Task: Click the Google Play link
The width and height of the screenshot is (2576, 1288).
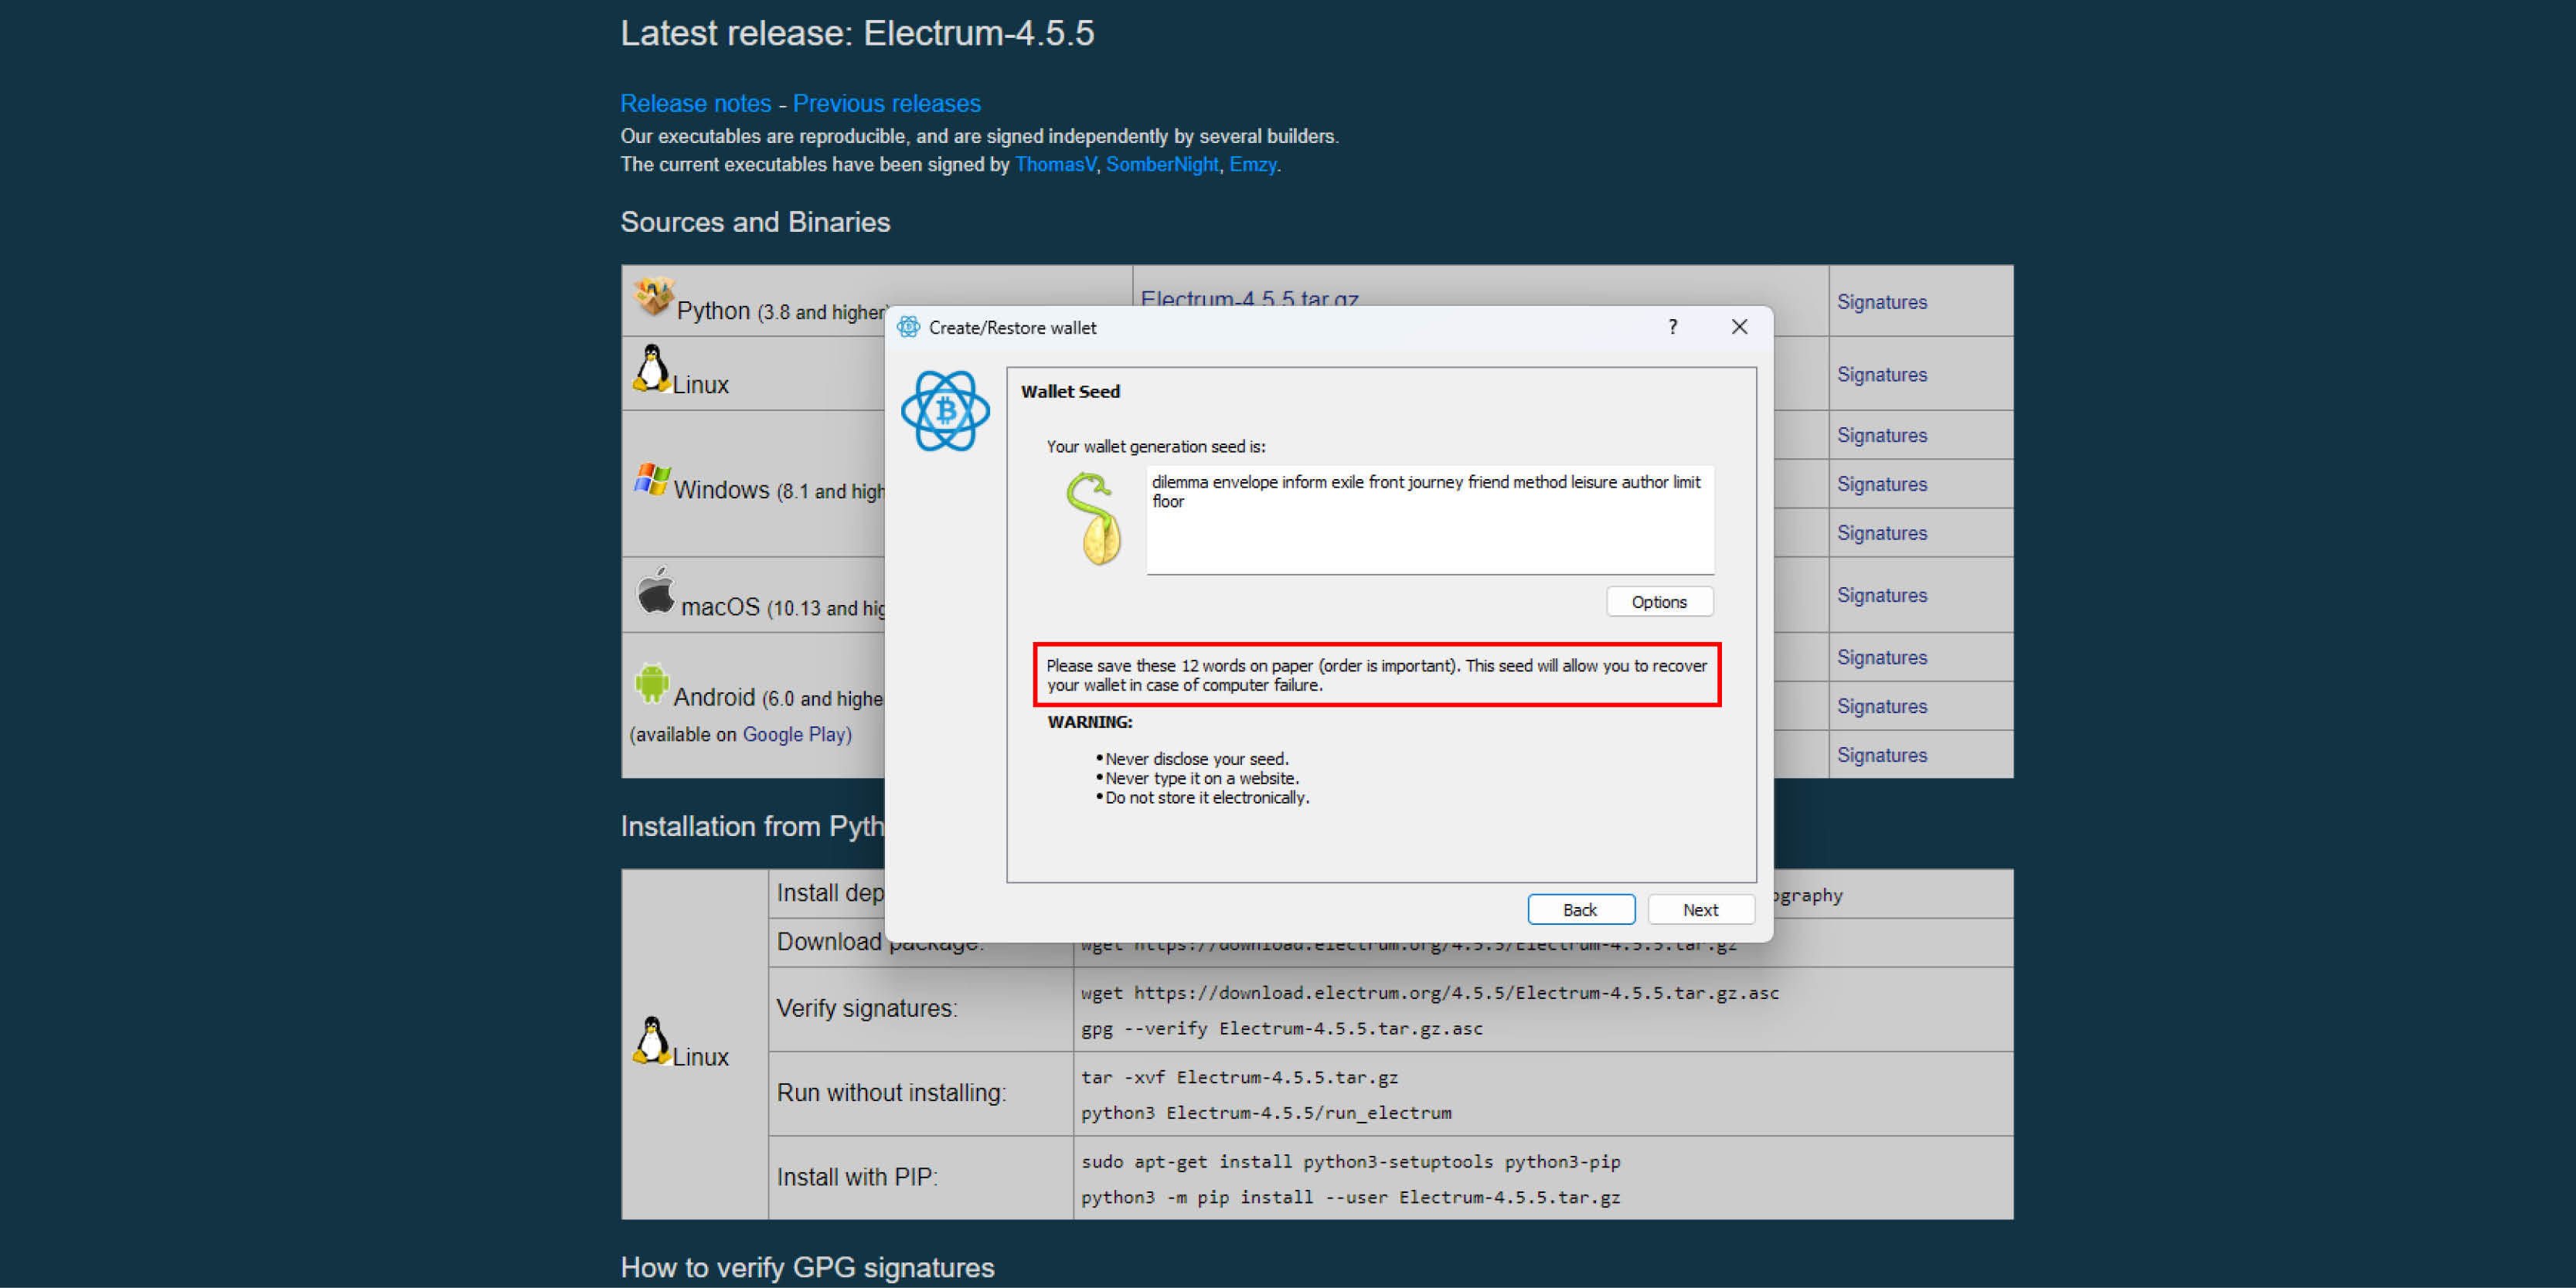Action: [797, 732]
